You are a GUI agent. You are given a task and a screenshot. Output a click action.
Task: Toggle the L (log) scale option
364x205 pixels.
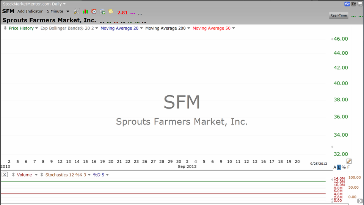point(339,167)
